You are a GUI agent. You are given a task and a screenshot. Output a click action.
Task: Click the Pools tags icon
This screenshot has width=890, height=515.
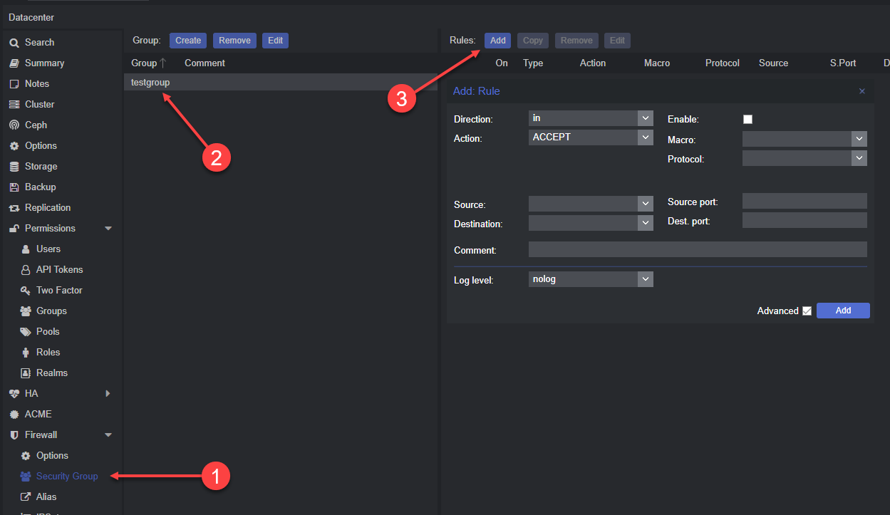pyautogui.click(x=26, y=332)
